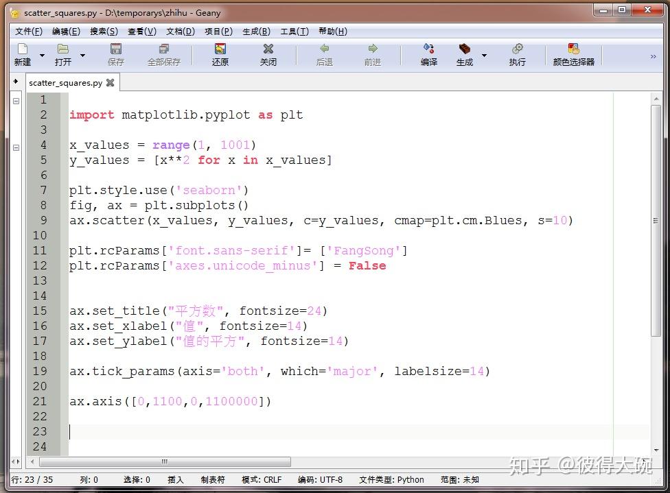Click the tab bar left arrow icon

coord(16,81)
